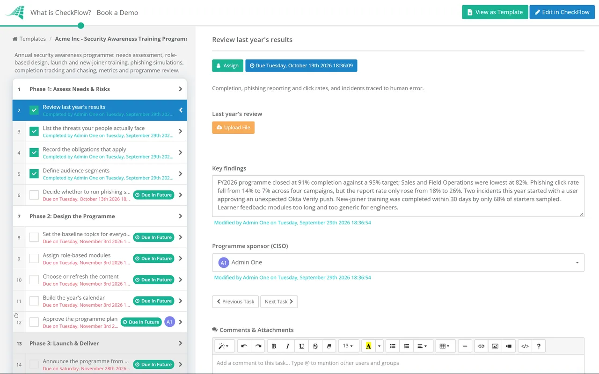Open the highlight color dropdown arrow
599x374 pixels.
pos(380,346)
